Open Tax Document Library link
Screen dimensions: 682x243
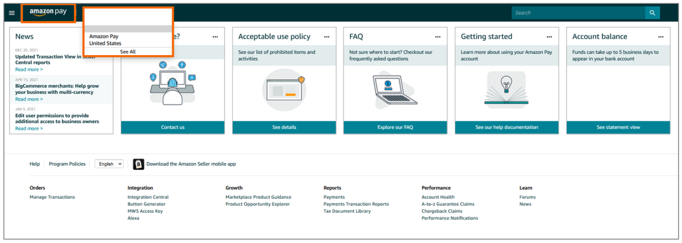347,211
